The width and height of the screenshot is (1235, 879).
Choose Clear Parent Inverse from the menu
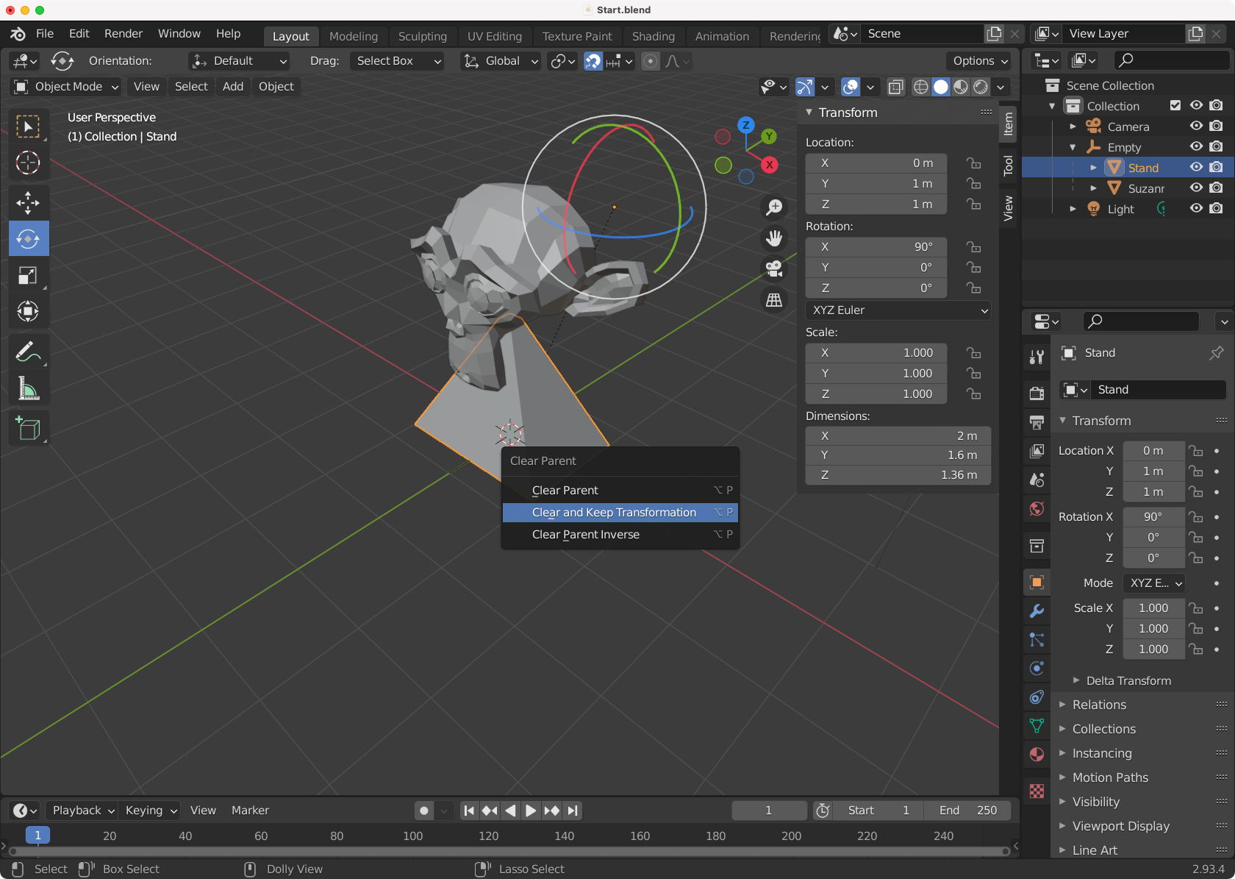585,535
